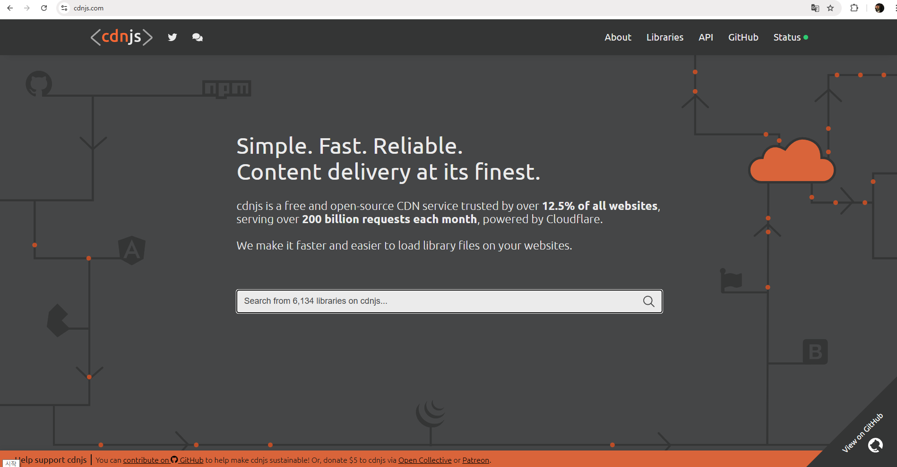897x467 pixels.
Task: View site information icon in address bar
Action: (x=65, y=8)
